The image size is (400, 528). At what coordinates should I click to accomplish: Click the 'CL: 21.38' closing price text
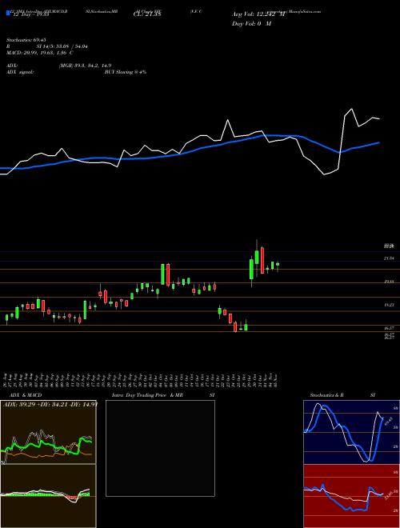click(147, 14)
